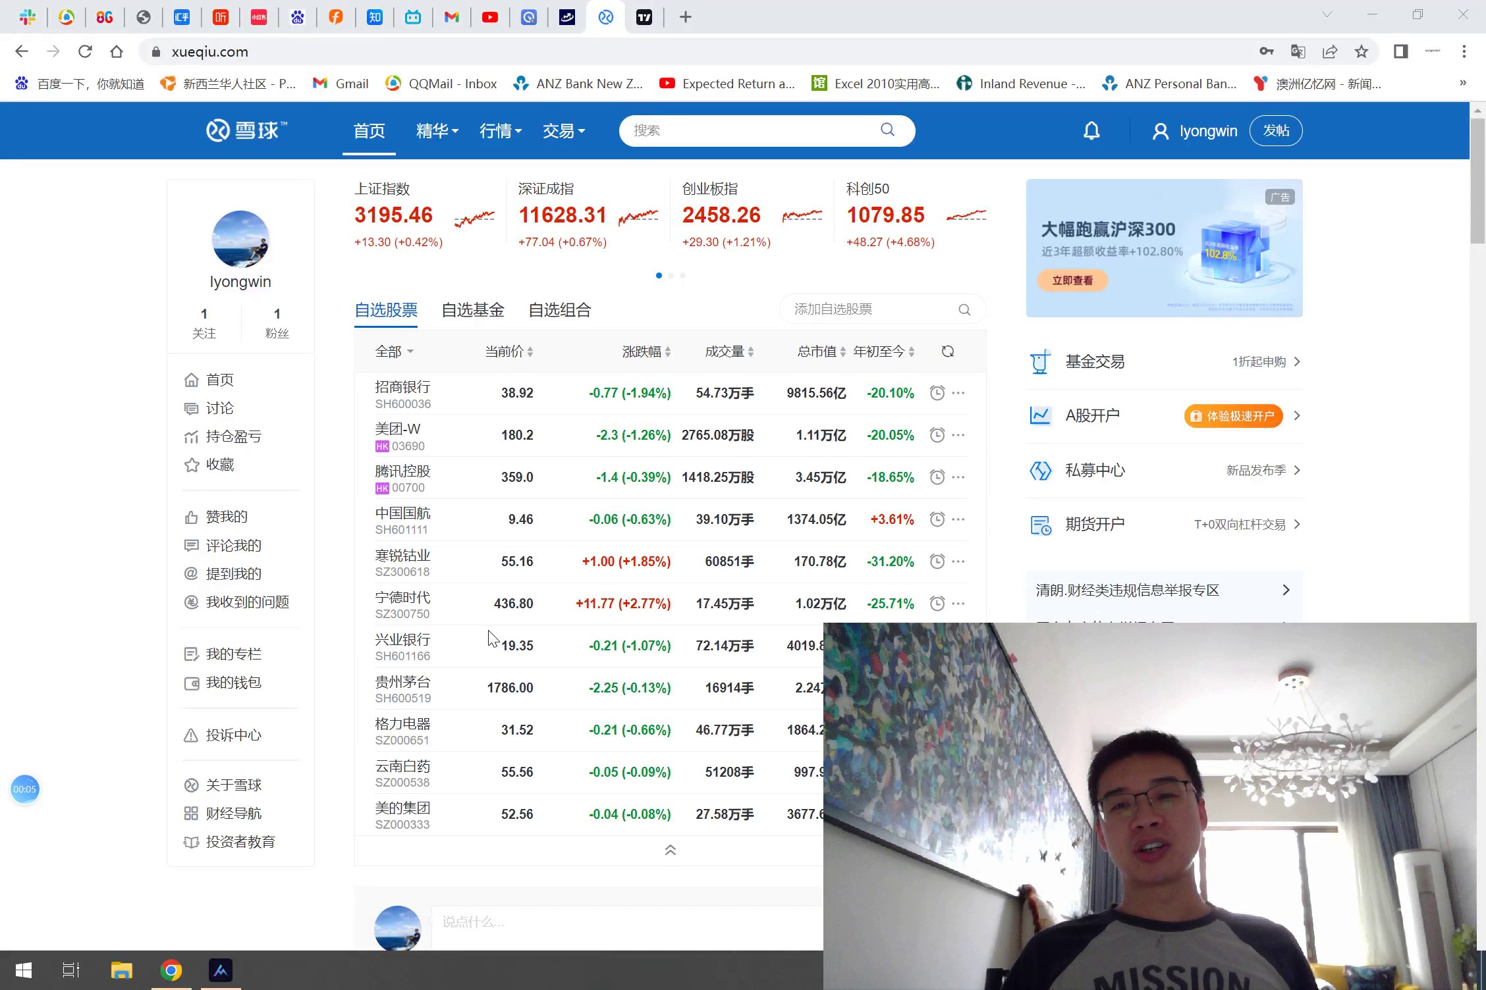
Task: Click 立即查看 on the ad banner
Action: point(1072,280)
